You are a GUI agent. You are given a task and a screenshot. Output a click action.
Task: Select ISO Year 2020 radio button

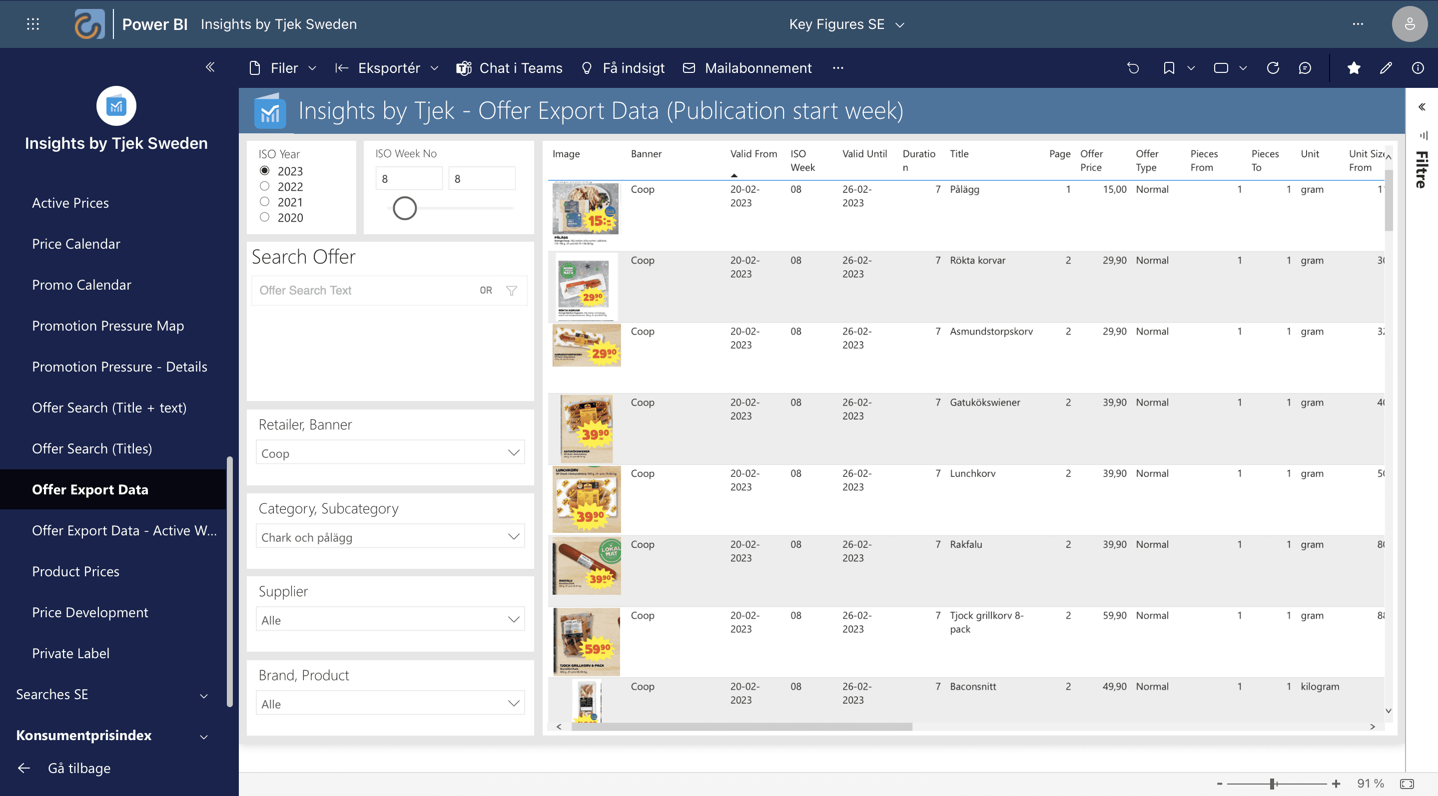click(x=265, y=218)
